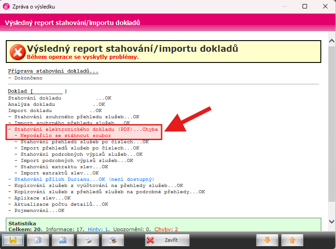Jump up with the orange up arrow

293,240
